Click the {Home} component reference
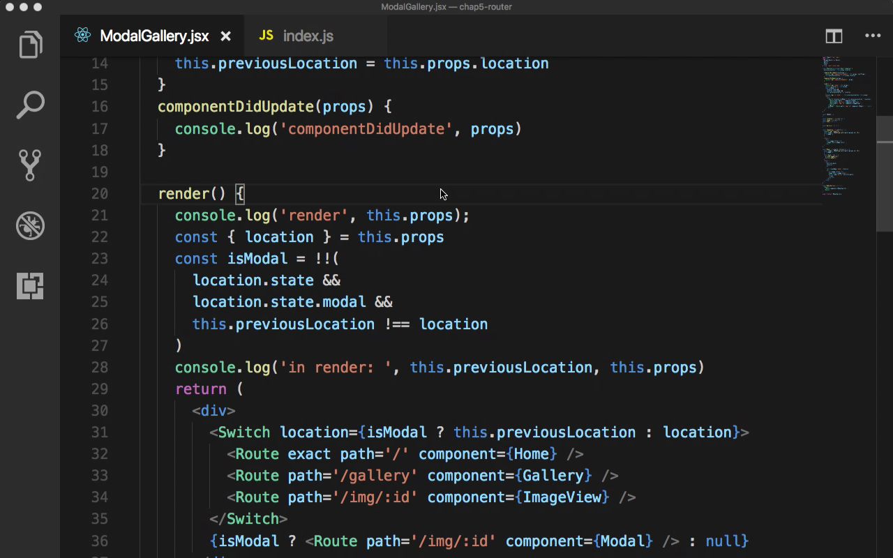 [x=532, y=454]
